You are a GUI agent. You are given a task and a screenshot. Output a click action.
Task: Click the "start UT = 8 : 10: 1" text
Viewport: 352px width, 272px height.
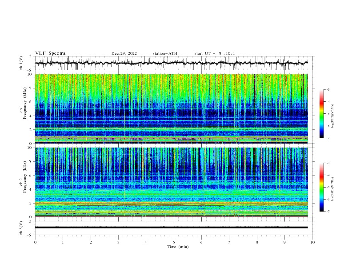pyautogui.click(x=215, y=53)
